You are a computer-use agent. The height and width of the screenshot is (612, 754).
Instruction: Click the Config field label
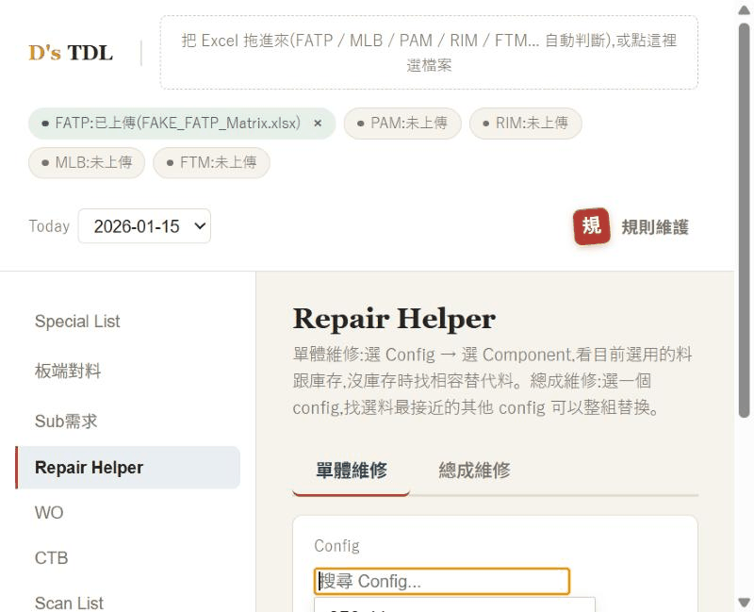(x=336, y=546)
